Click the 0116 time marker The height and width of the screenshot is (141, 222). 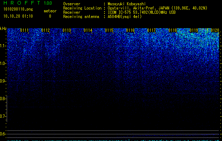click(x=130, y=30)
